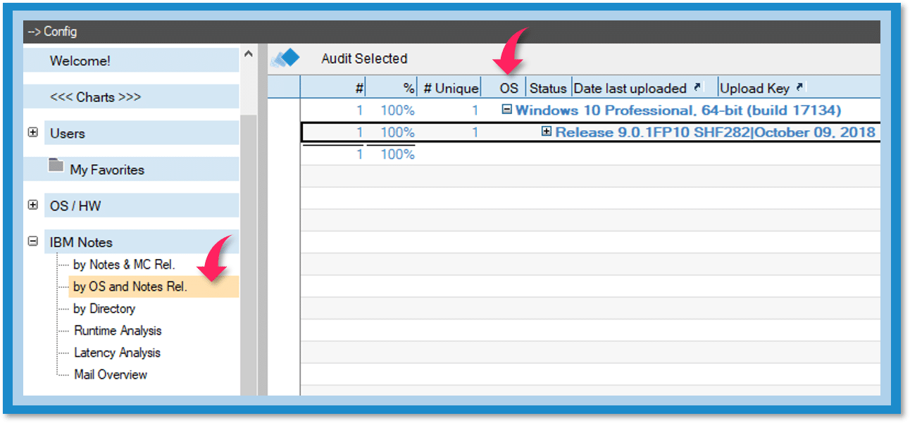Collapse the Windows 10 Professional row
Image resolution: width=910 pixels, height=423 pixels.
coord(506,110)
